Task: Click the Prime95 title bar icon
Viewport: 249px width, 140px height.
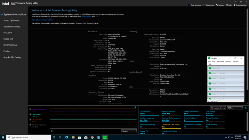Action: (209, 58)
